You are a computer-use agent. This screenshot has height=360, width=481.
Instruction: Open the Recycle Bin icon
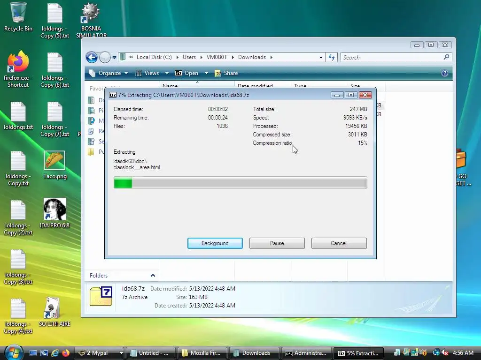pyautogui.click(x=18, y=16)
